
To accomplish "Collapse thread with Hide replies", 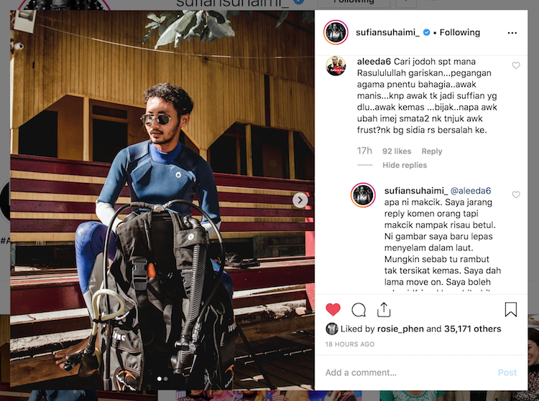I will 405,165.
